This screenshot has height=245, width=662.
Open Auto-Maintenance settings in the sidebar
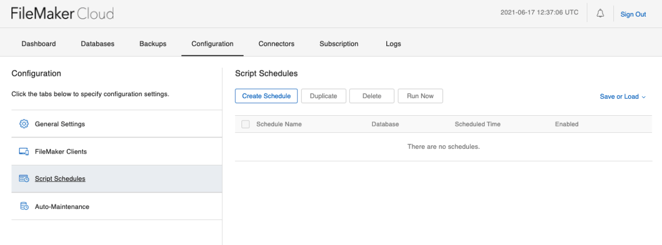click(117, 206)
